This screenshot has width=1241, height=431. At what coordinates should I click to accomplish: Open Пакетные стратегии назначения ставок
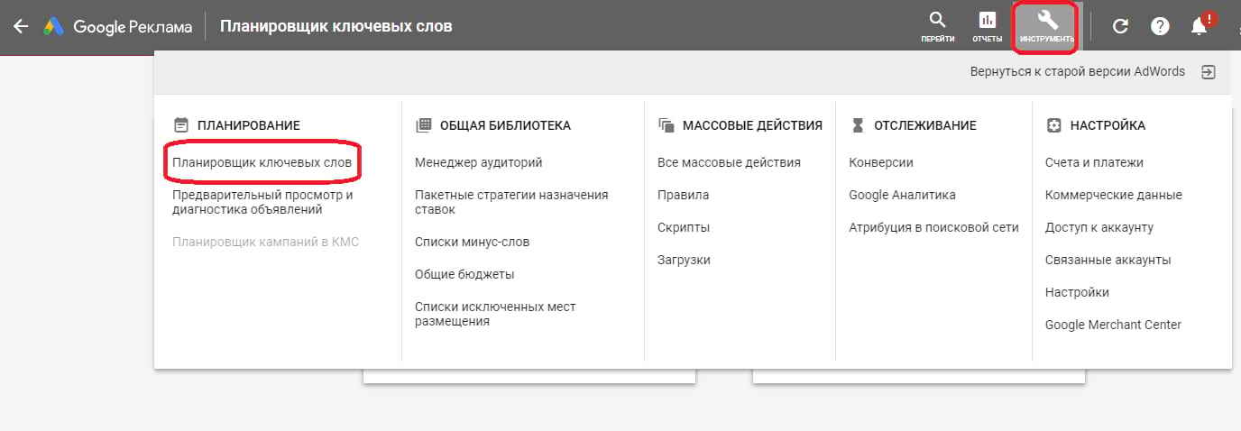click(x=511, y=202)
